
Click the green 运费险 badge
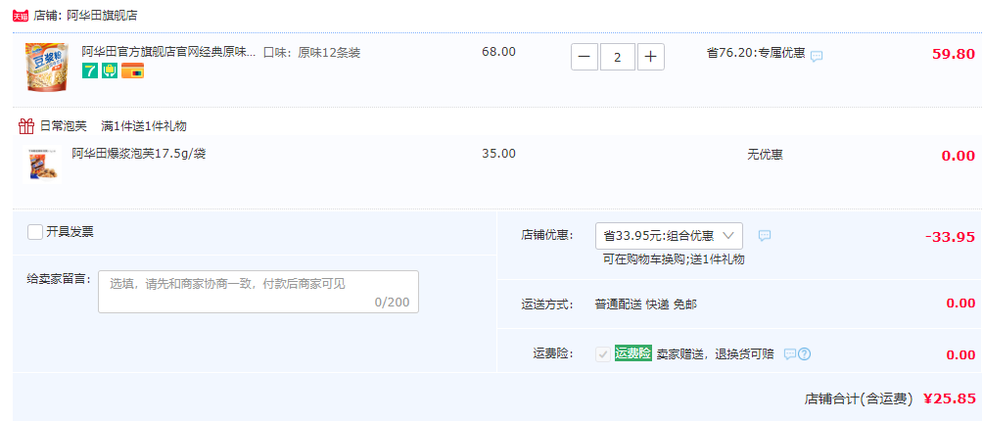pyautogui.click(x=633, y=353)
